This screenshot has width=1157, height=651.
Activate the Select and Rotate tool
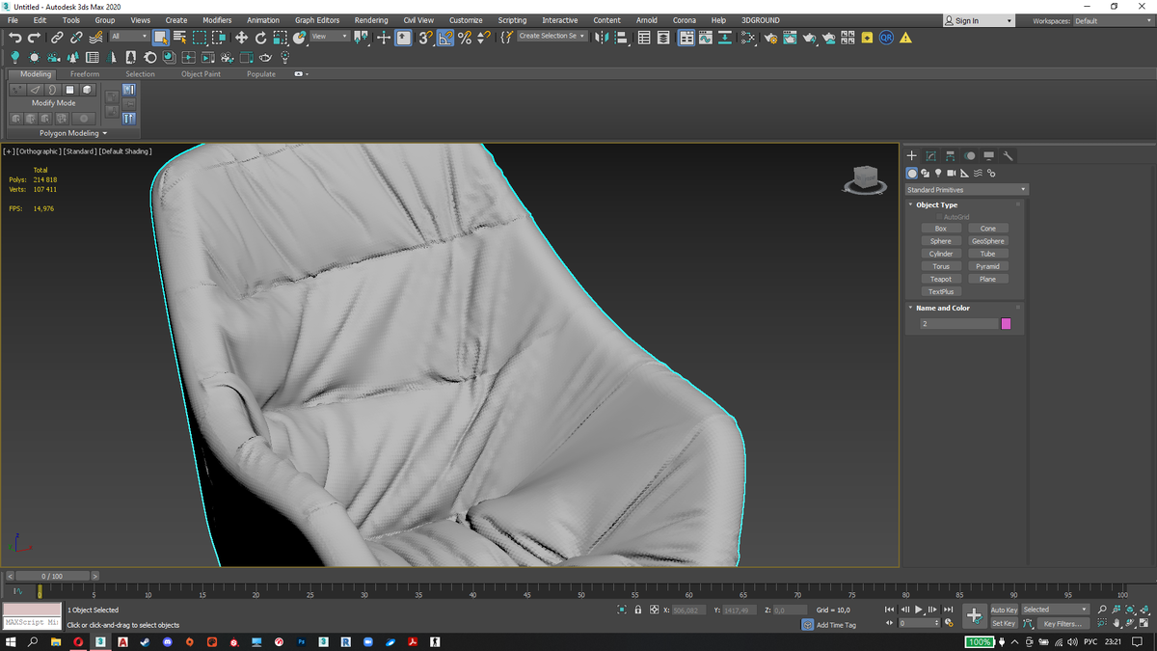pos(260,38)
